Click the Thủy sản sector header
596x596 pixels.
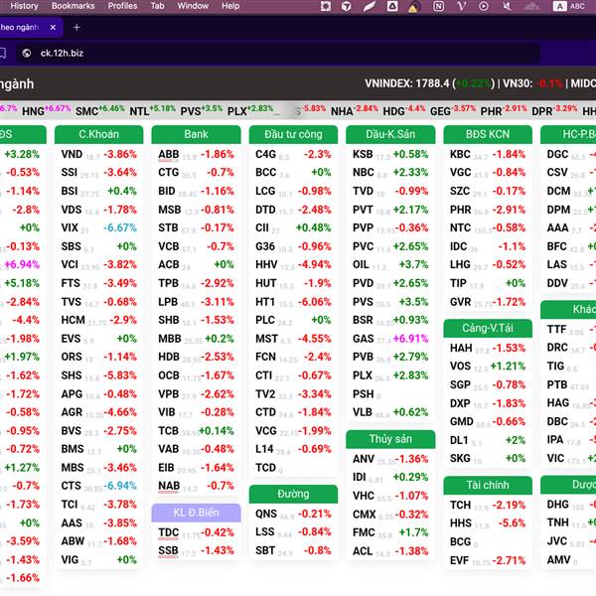tap(390, 439)
